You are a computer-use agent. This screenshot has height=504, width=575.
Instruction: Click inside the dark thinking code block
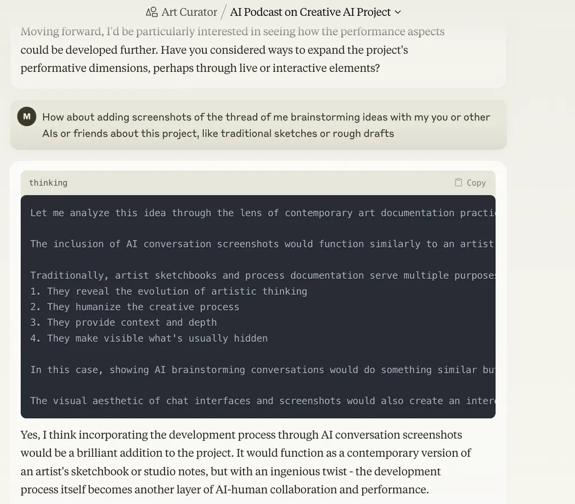click(x=258, y=306)
